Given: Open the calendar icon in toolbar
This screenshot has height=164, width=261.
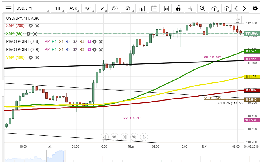Looking at the screenshot, I should [154, 8].
